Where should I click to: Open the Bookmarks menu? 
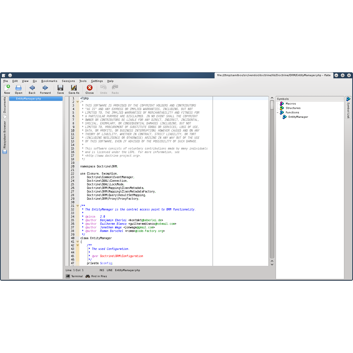[49, 81]
